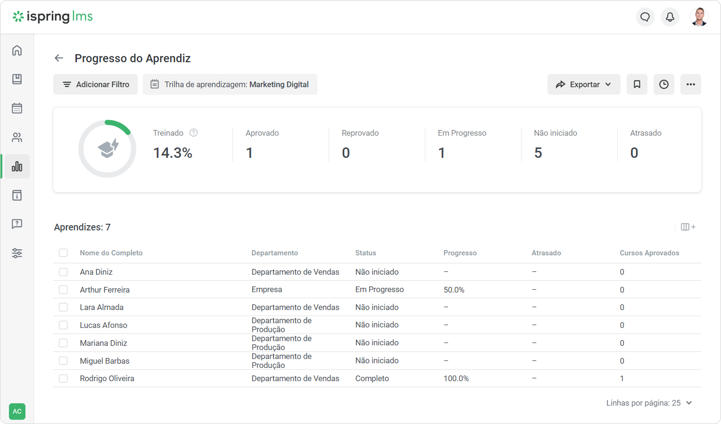This screenshot has width=721, height=424.
Task: Sort by the Status column header
Action: [365, 253]
